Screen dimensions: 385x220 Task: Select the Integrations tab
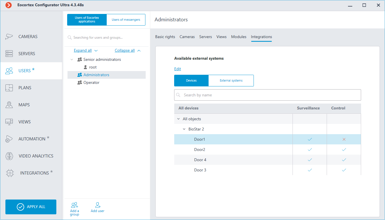pyautogui.click(x=262, y=37)
